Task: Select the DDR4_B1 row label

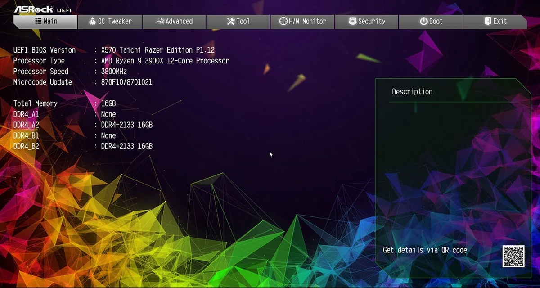Action: coord(26,136)
